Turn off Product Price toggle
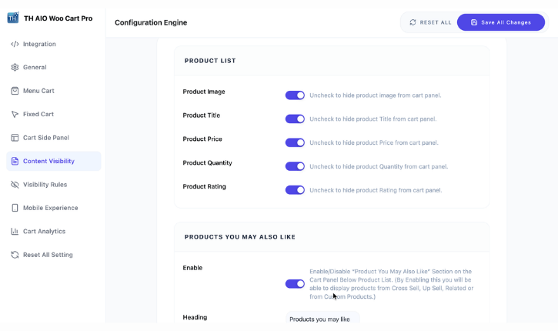558x331 pixels. coord(295,142)
